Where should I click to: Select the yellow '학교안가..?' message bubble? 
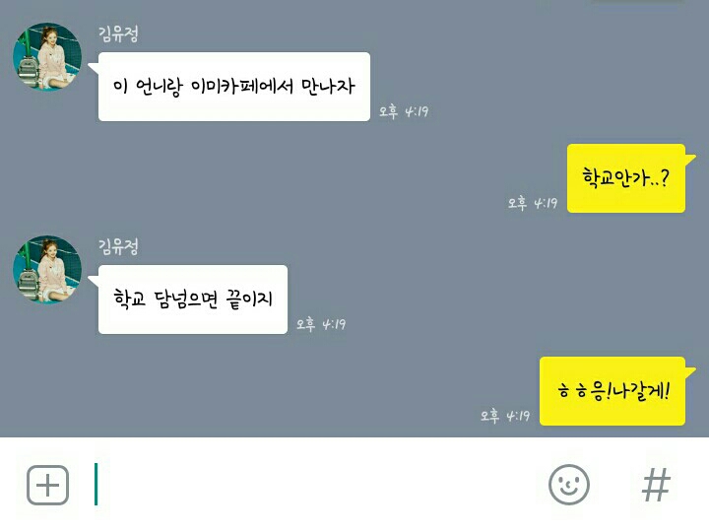(626, 178)
